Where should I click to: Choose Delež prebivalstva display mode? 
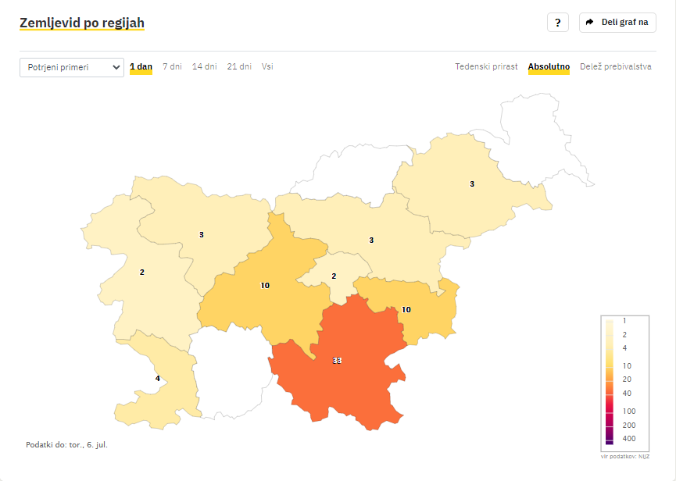pyautogui.click(x=616, y=66)
